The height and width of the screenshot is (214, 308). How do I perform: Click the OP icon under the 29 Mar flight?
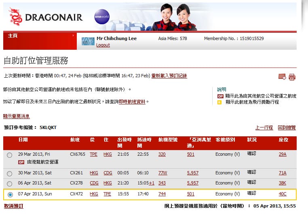coord(21,162)
